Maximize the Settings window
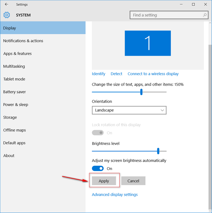212x213 pixels. 193,4
